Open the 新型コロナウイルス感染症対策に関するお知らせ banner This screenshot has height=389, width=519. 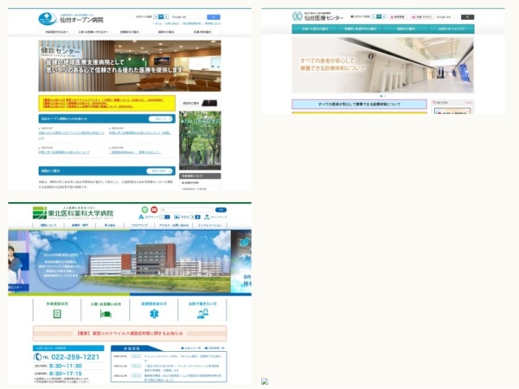point(130,334)
